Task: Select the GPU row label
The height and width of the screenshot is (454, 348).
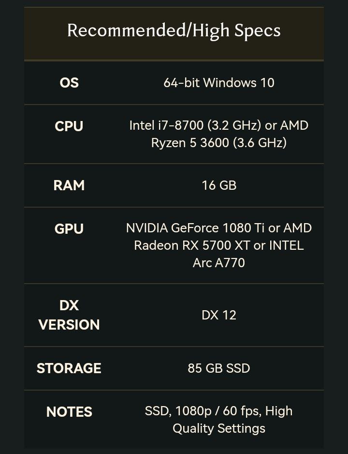Action: (x=69, y=229)
